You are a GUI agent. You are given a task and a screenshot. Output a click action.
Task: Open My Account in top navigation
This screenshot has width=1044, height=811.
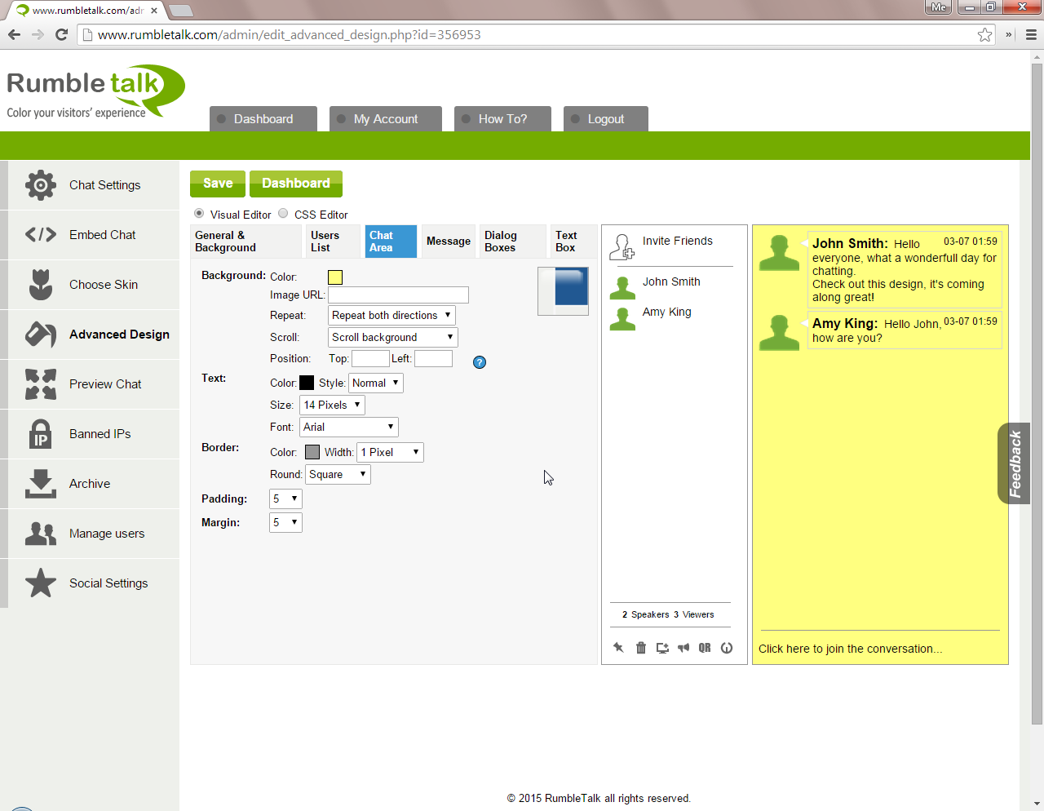point(386,118)
